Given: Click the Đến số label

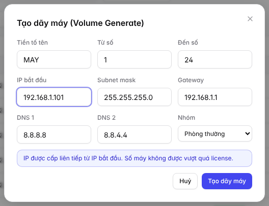Looking at the screenshot, I should click(x=187, y=42).
